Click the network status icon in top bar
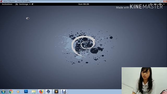Viewport: 167px width, 94px height. pos(151,4)
